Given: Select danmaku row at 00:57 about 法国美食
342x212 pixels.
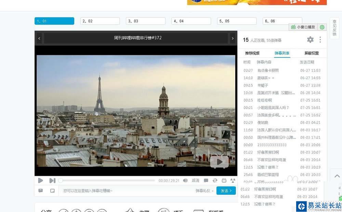Looking at the screenshot, I should (x=282, y=115).
